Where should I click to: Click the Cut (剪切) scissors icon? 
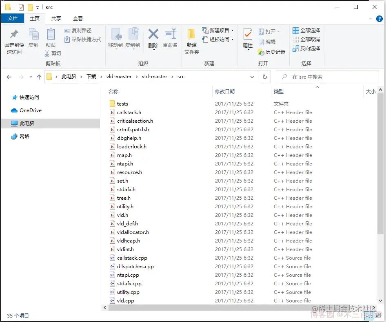pyautogui.click(x=47, y=53)
